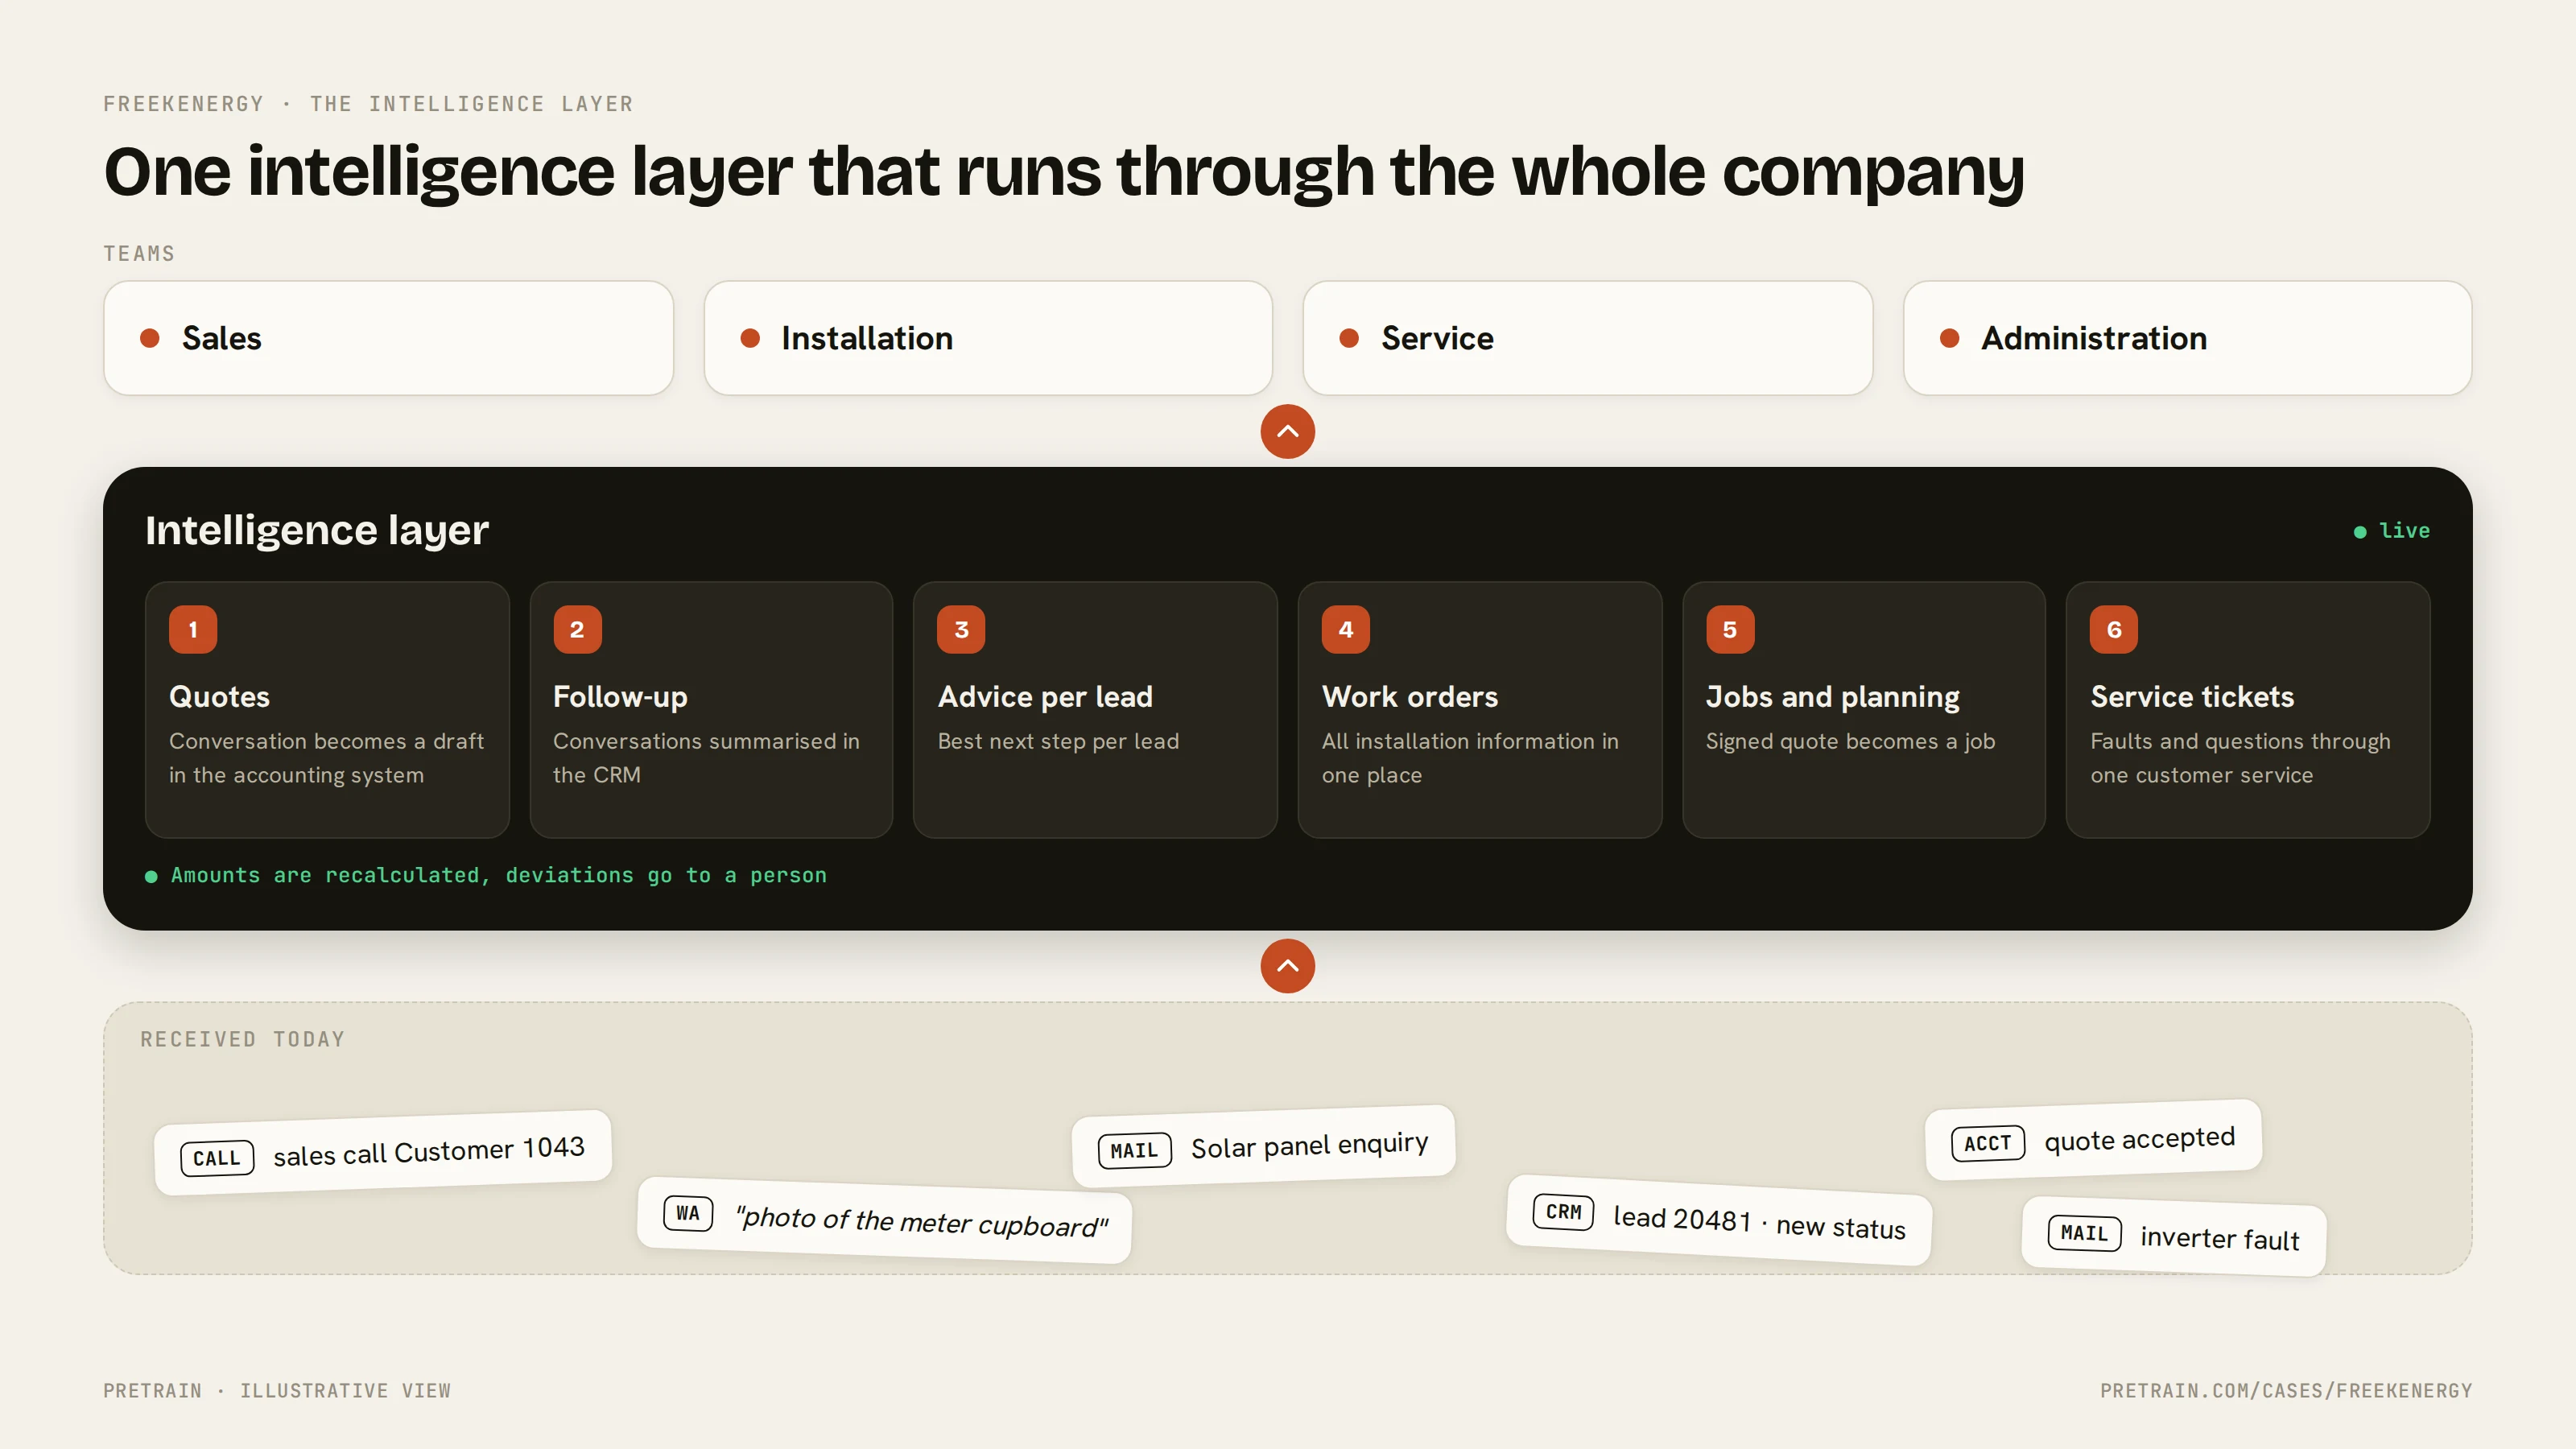2576x1449 pixels.
Task: Select the Sales team card
Action: click(x=388, y=338)
